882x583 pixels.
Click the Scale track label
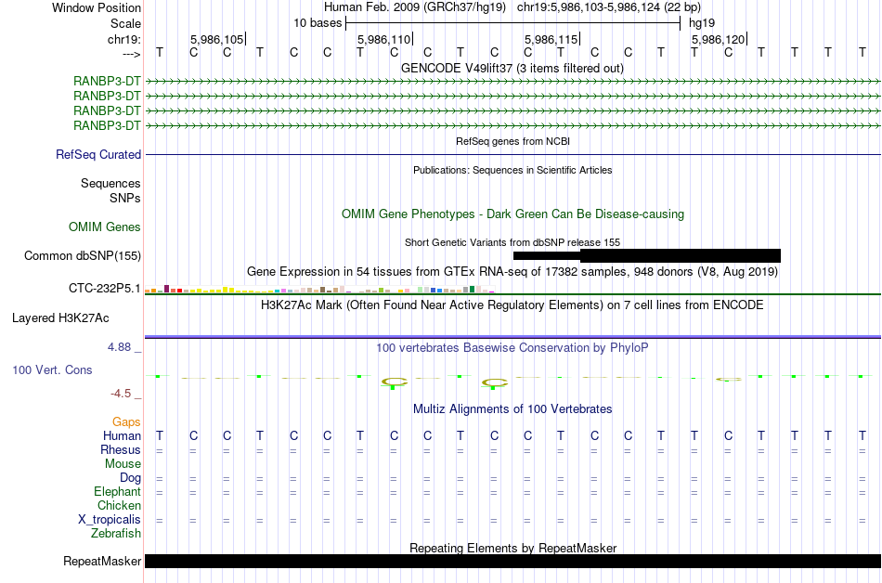(x=125, y=23)
